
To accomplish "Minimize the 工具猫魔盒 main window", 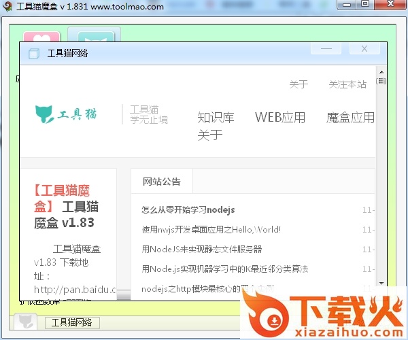I will pyautogui.click(x=347, y=5).
